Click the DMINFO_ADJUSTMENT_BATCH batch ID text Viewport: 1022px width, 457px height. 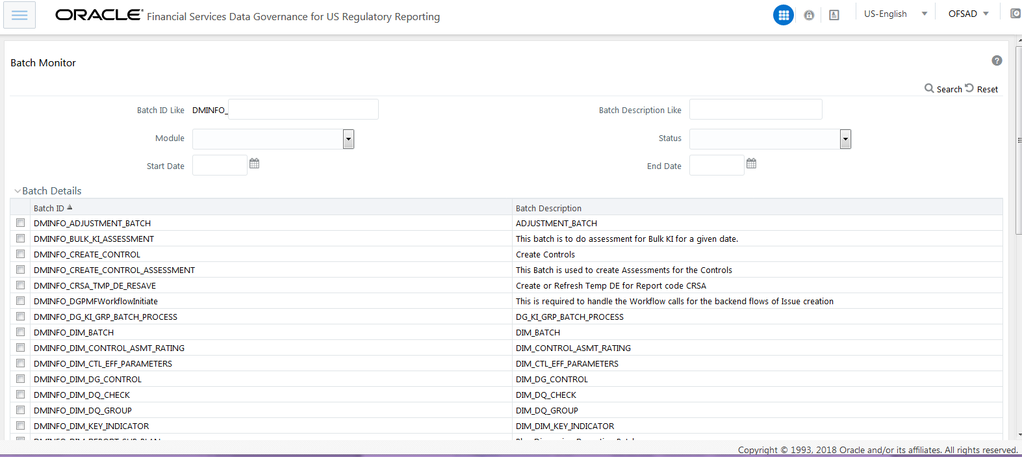[x=92, y=223]
